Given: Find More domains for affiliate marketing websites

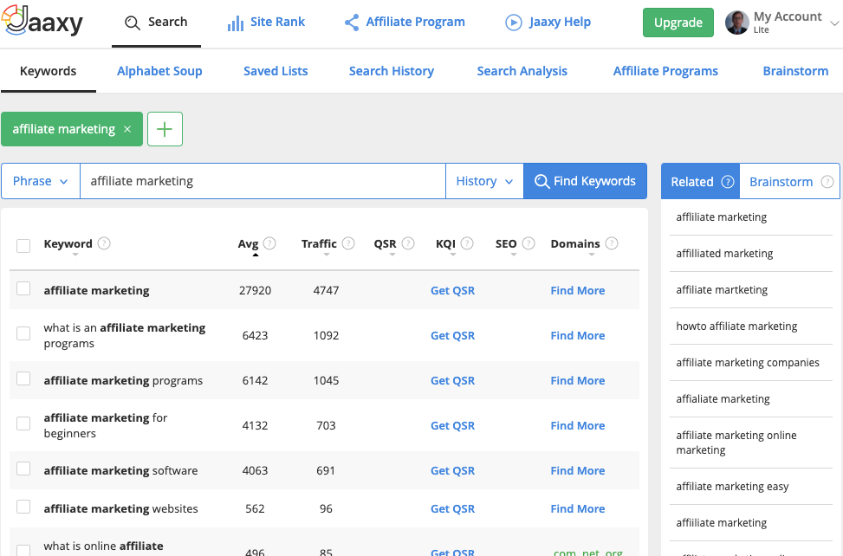Looking at the screenshot, I should (578, 508).
